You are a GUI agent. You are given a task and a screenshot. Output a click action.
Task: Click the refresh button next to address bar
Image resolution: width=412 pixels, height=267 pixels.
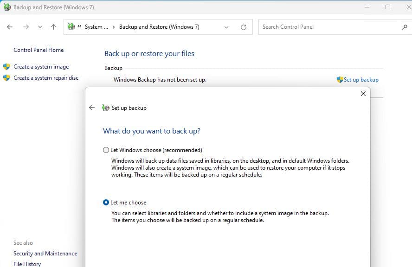[243, 27]
